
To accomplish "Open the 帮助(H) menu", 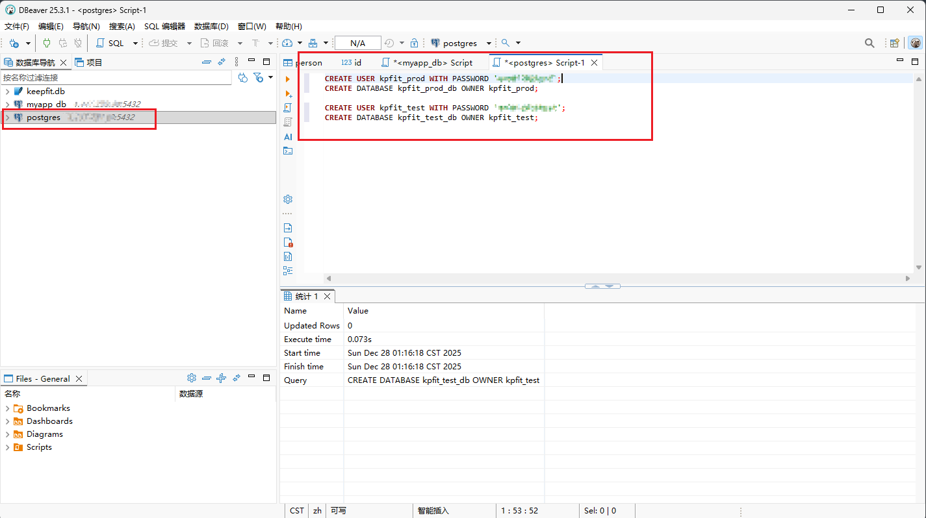I will pyautogui.click(x=289, y=27).
